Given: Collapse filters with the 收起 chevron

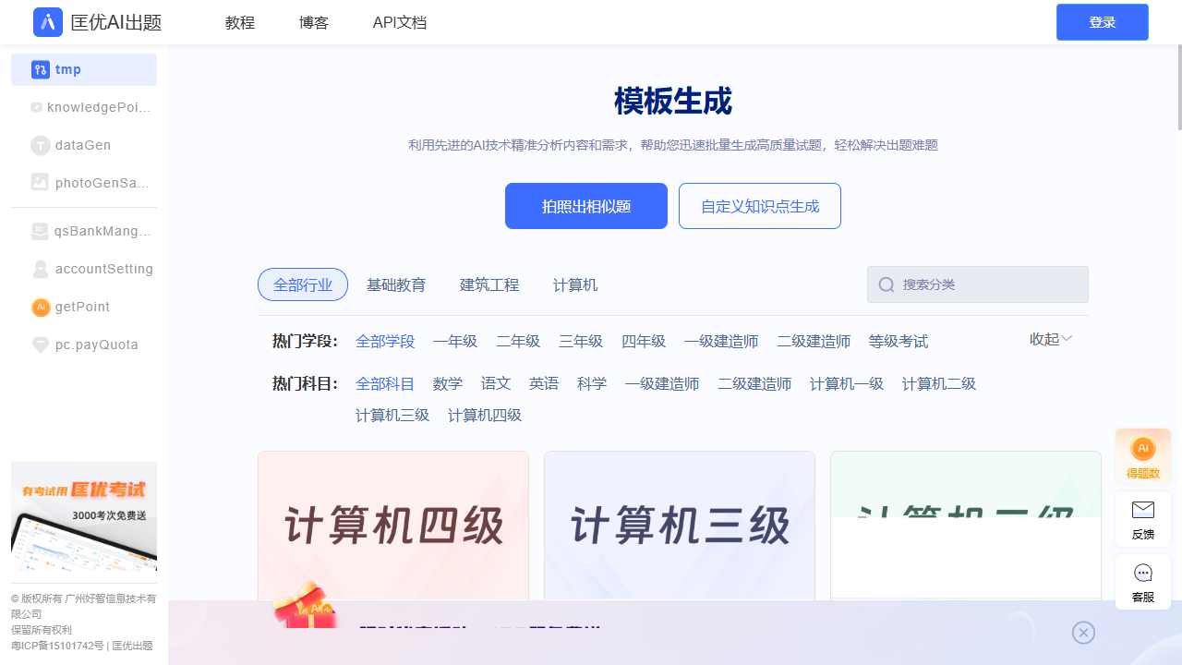Looking at the screenshot, I should click(x=1067, y=339).
